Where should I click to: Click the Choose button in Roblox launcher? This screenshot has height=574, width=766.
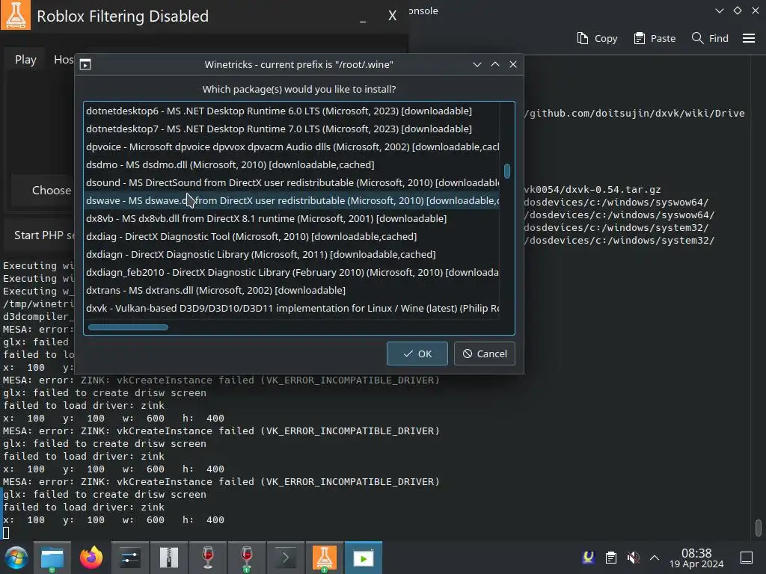coord(43,191)
